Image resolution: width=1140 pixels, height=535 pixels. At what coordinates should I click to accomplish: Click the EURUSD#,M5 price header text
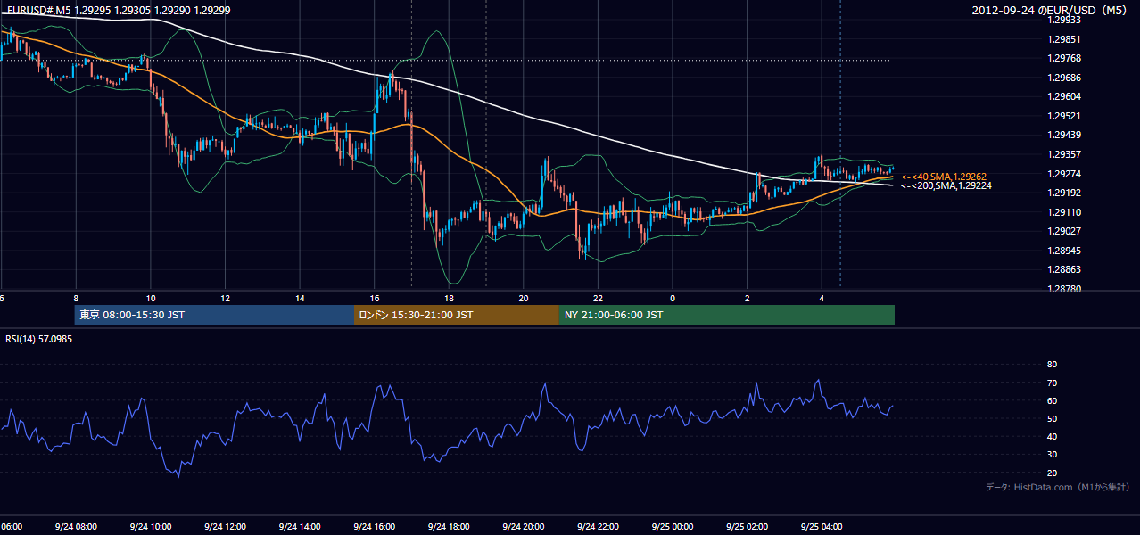(118, 9)
